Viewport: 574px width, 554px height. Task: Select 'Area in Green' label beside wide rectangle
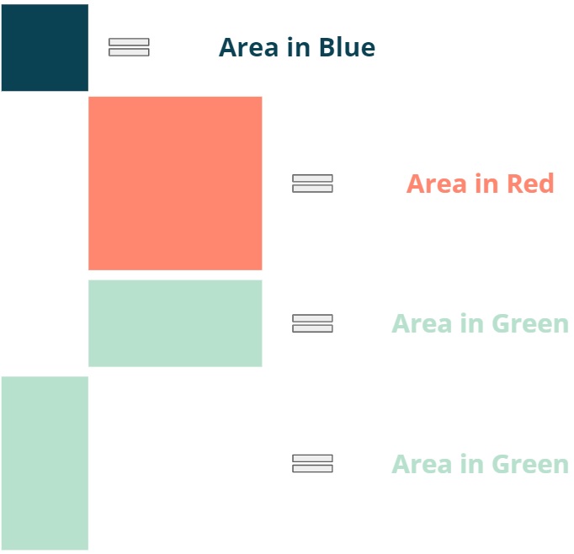tap(480, 323)
